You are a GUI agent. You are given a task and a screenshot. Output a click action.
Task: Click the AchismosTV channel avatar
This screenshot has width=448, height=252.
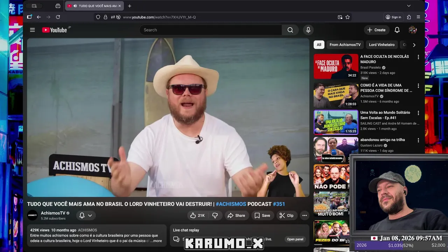point(33,215)
